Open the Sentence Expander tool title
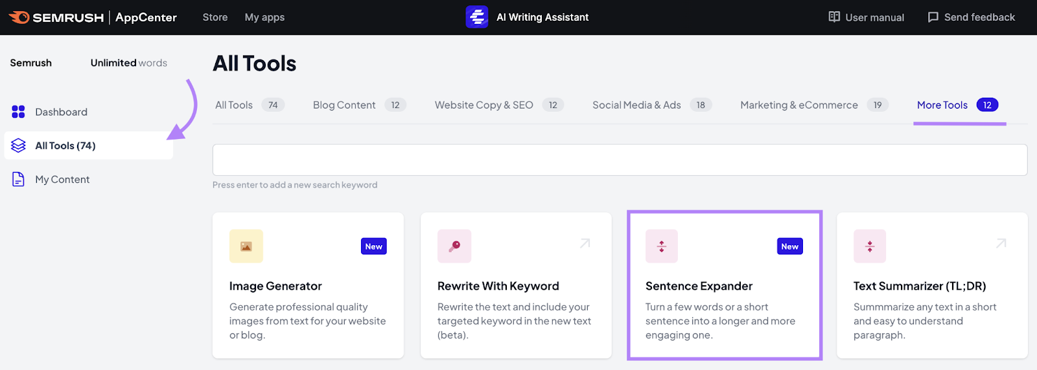Viewport: 1037px width, 370px height. [x=699, y=286]
